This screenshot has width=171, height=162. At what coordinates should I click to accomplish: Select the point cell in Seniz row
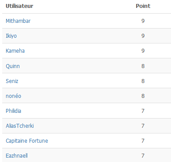coord(143,81)
